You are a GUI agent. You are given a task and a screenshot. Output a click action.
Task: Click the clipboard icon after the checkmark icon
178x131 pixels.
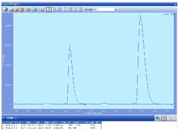click(x=11, y=10)
